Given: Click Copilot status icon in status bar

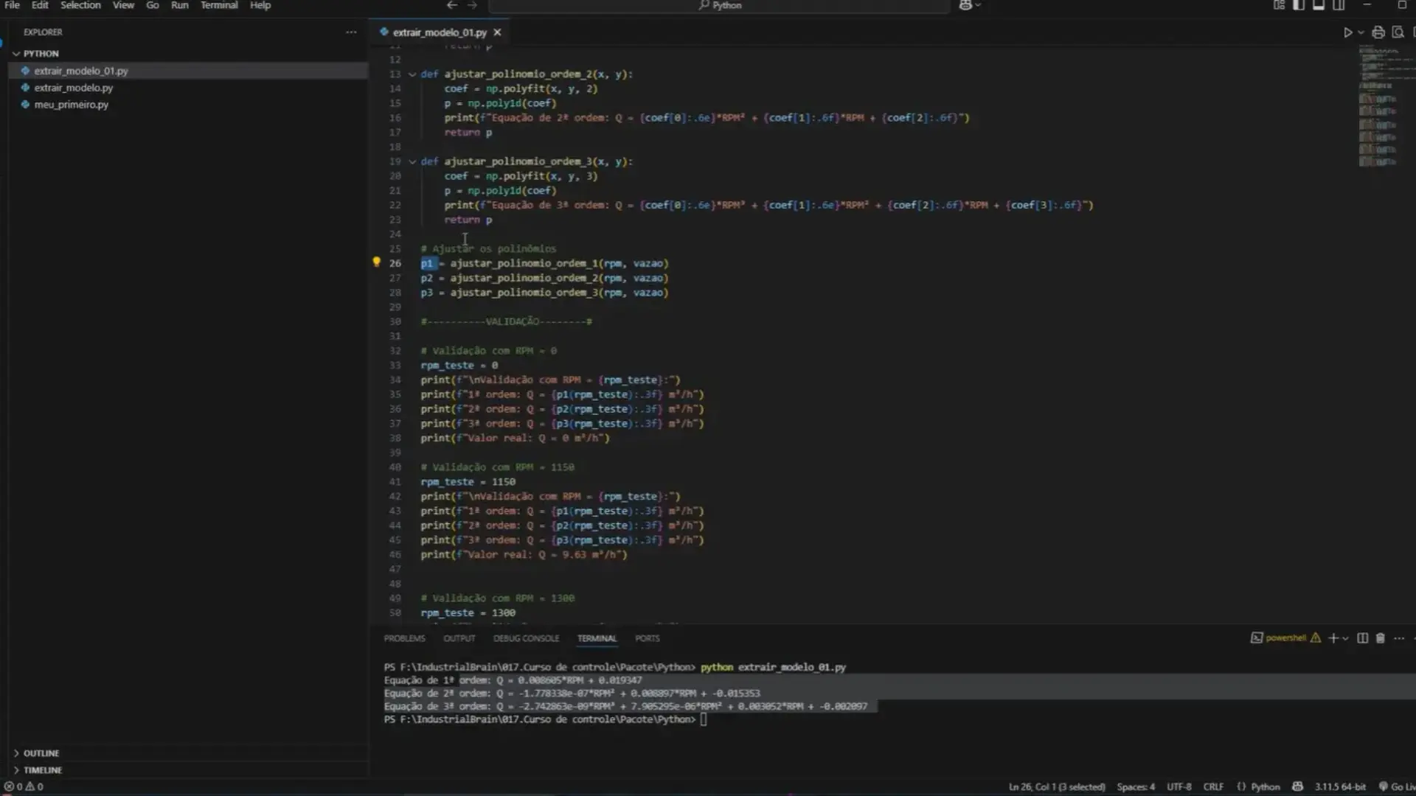Looking at the screenshot, I should [1297, 787].
